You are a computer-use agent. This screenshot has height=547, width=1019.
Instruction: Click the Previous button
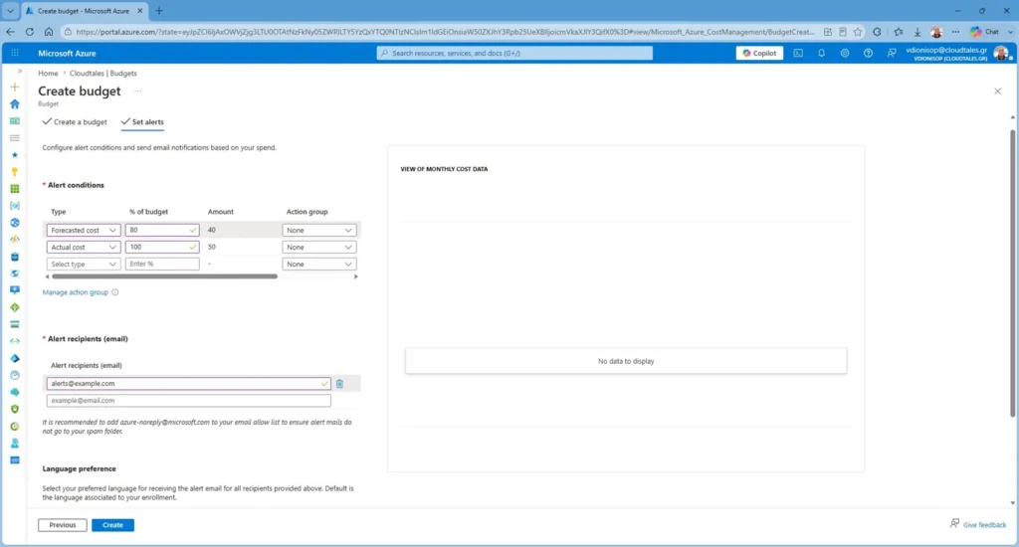[x=63, y=525]
